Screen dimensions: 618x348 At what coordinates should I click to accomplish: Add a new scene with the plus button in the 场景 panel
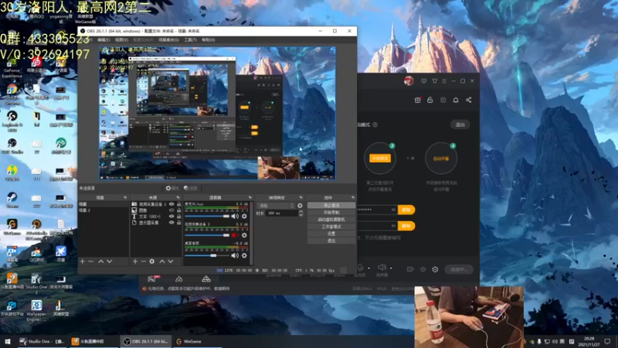83,261
